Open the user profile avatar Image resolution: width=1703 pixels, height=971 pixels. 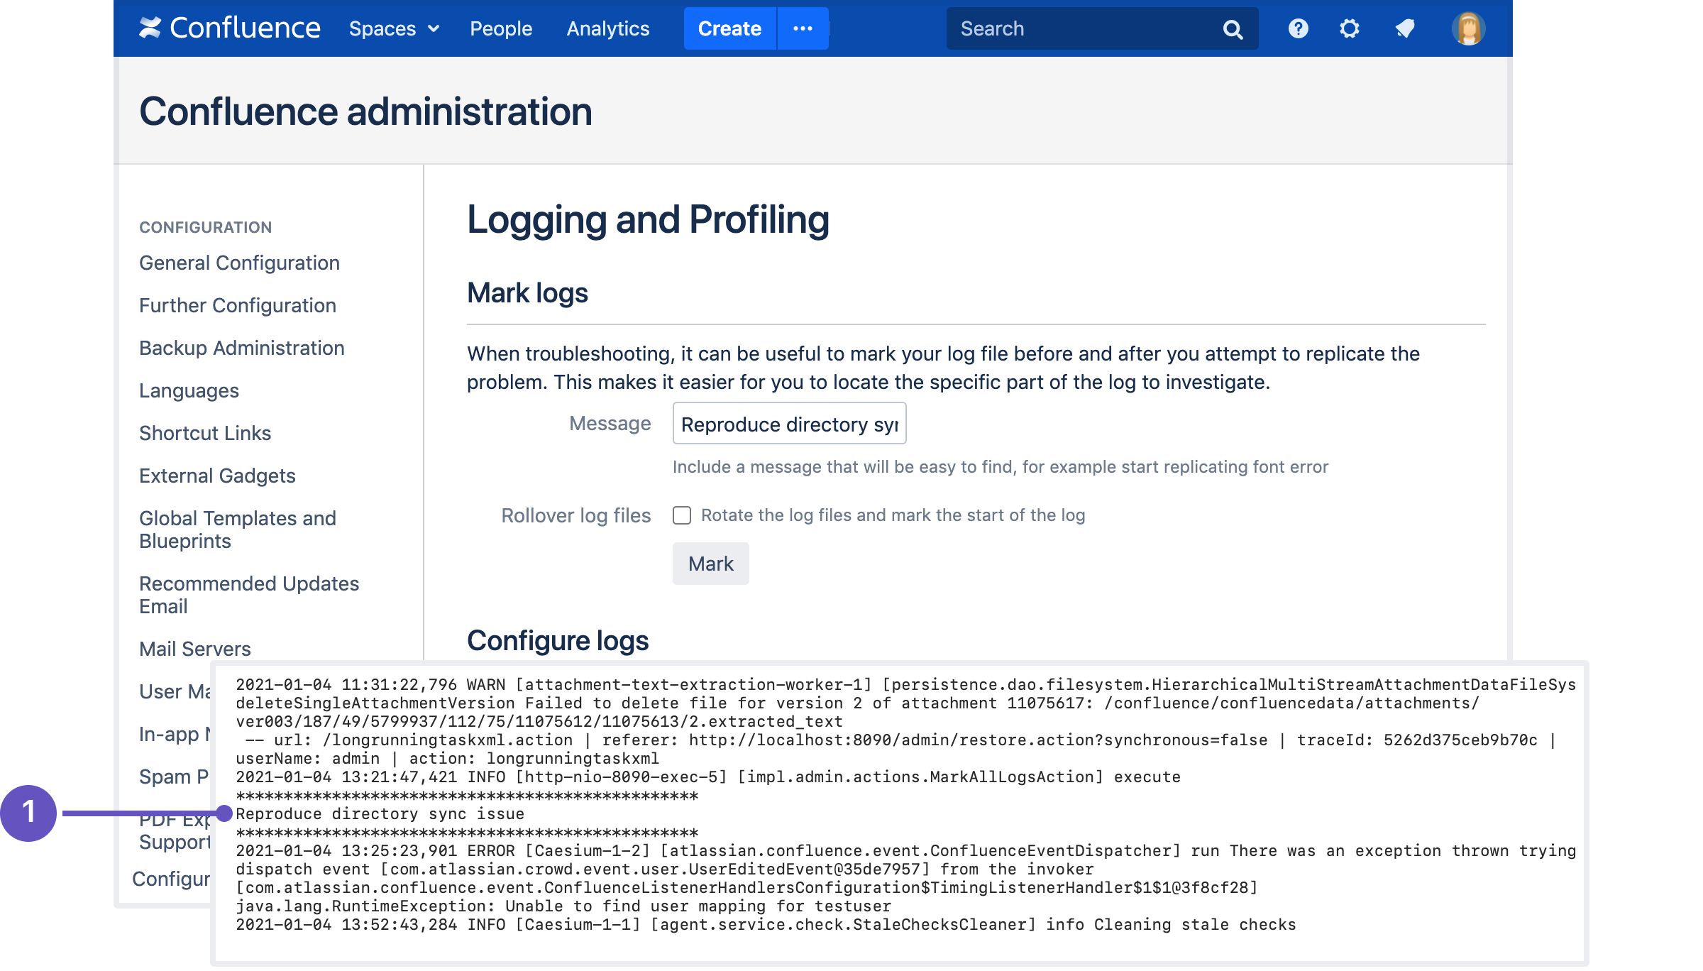(1468, 28)
